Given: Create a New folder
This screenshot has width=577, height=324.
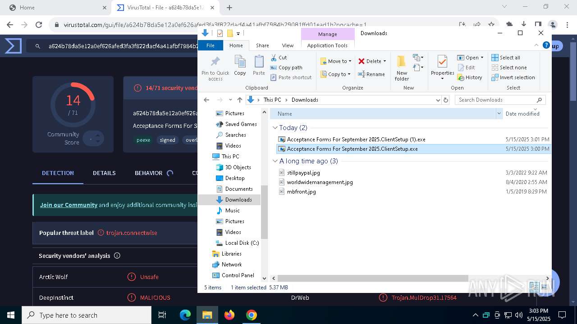Looking at the screenshot, I should [402, 68].
